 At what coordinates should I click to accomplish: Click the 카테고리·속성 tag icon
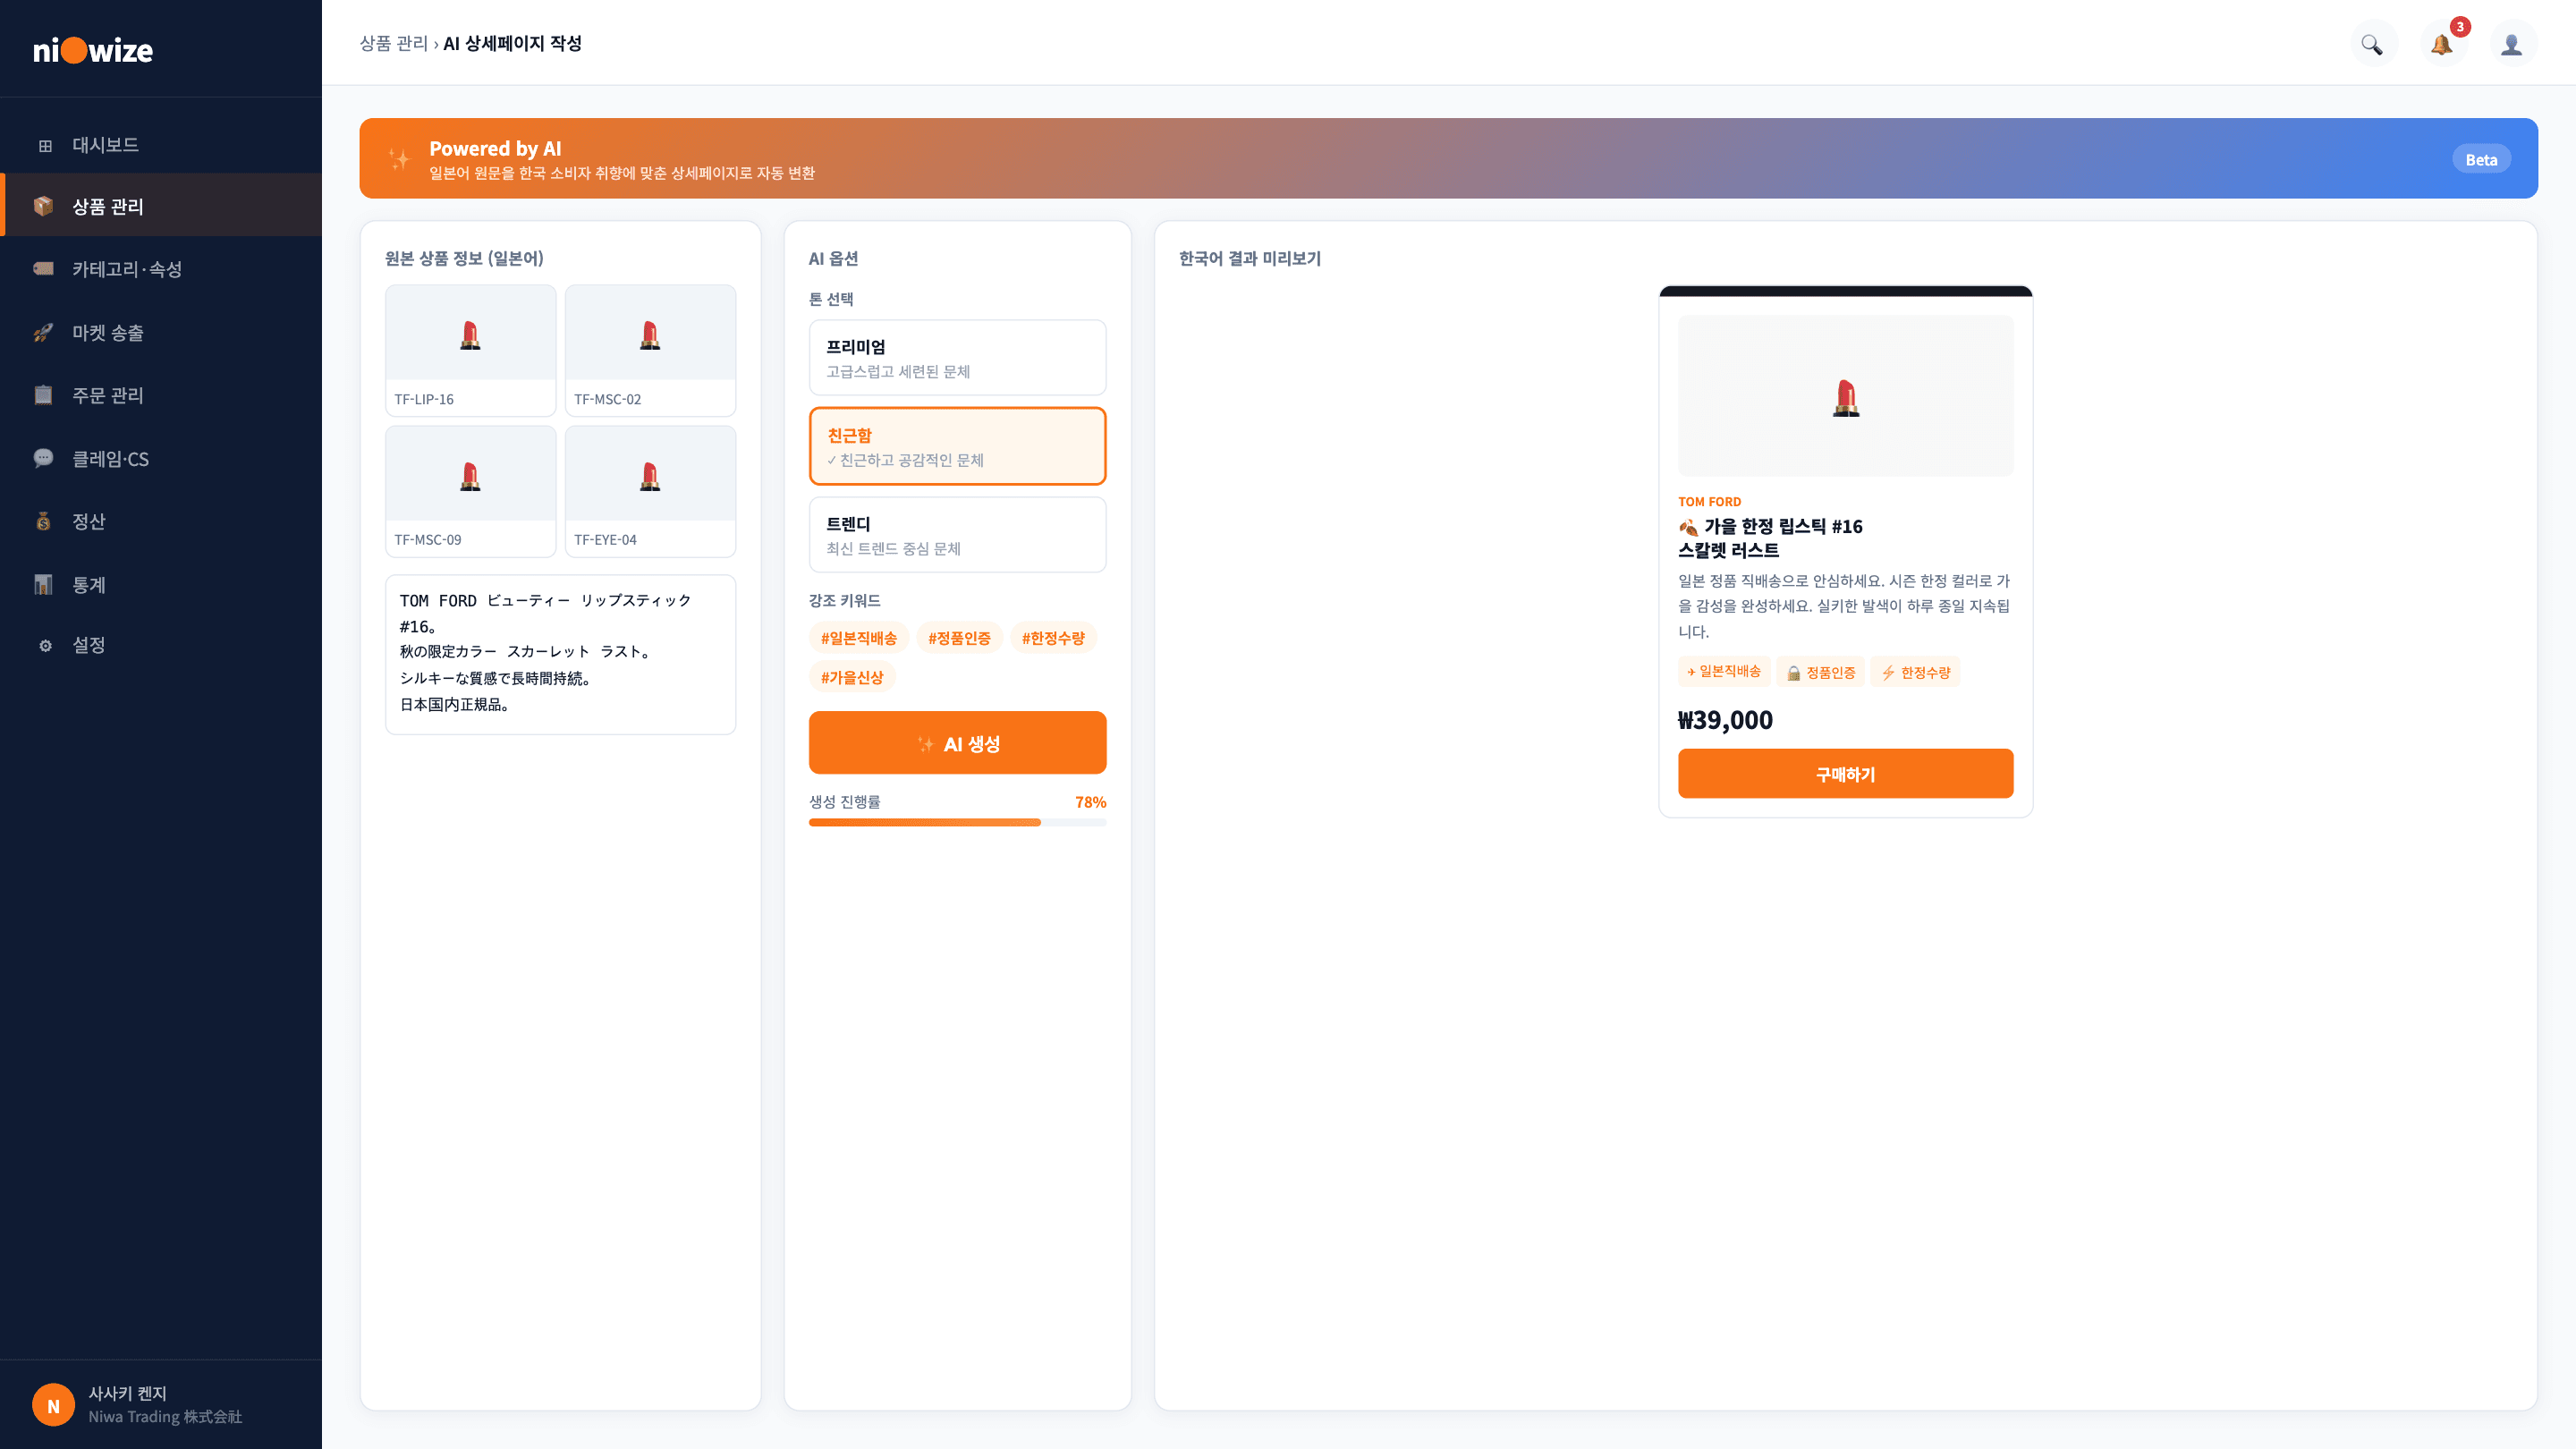44,269
